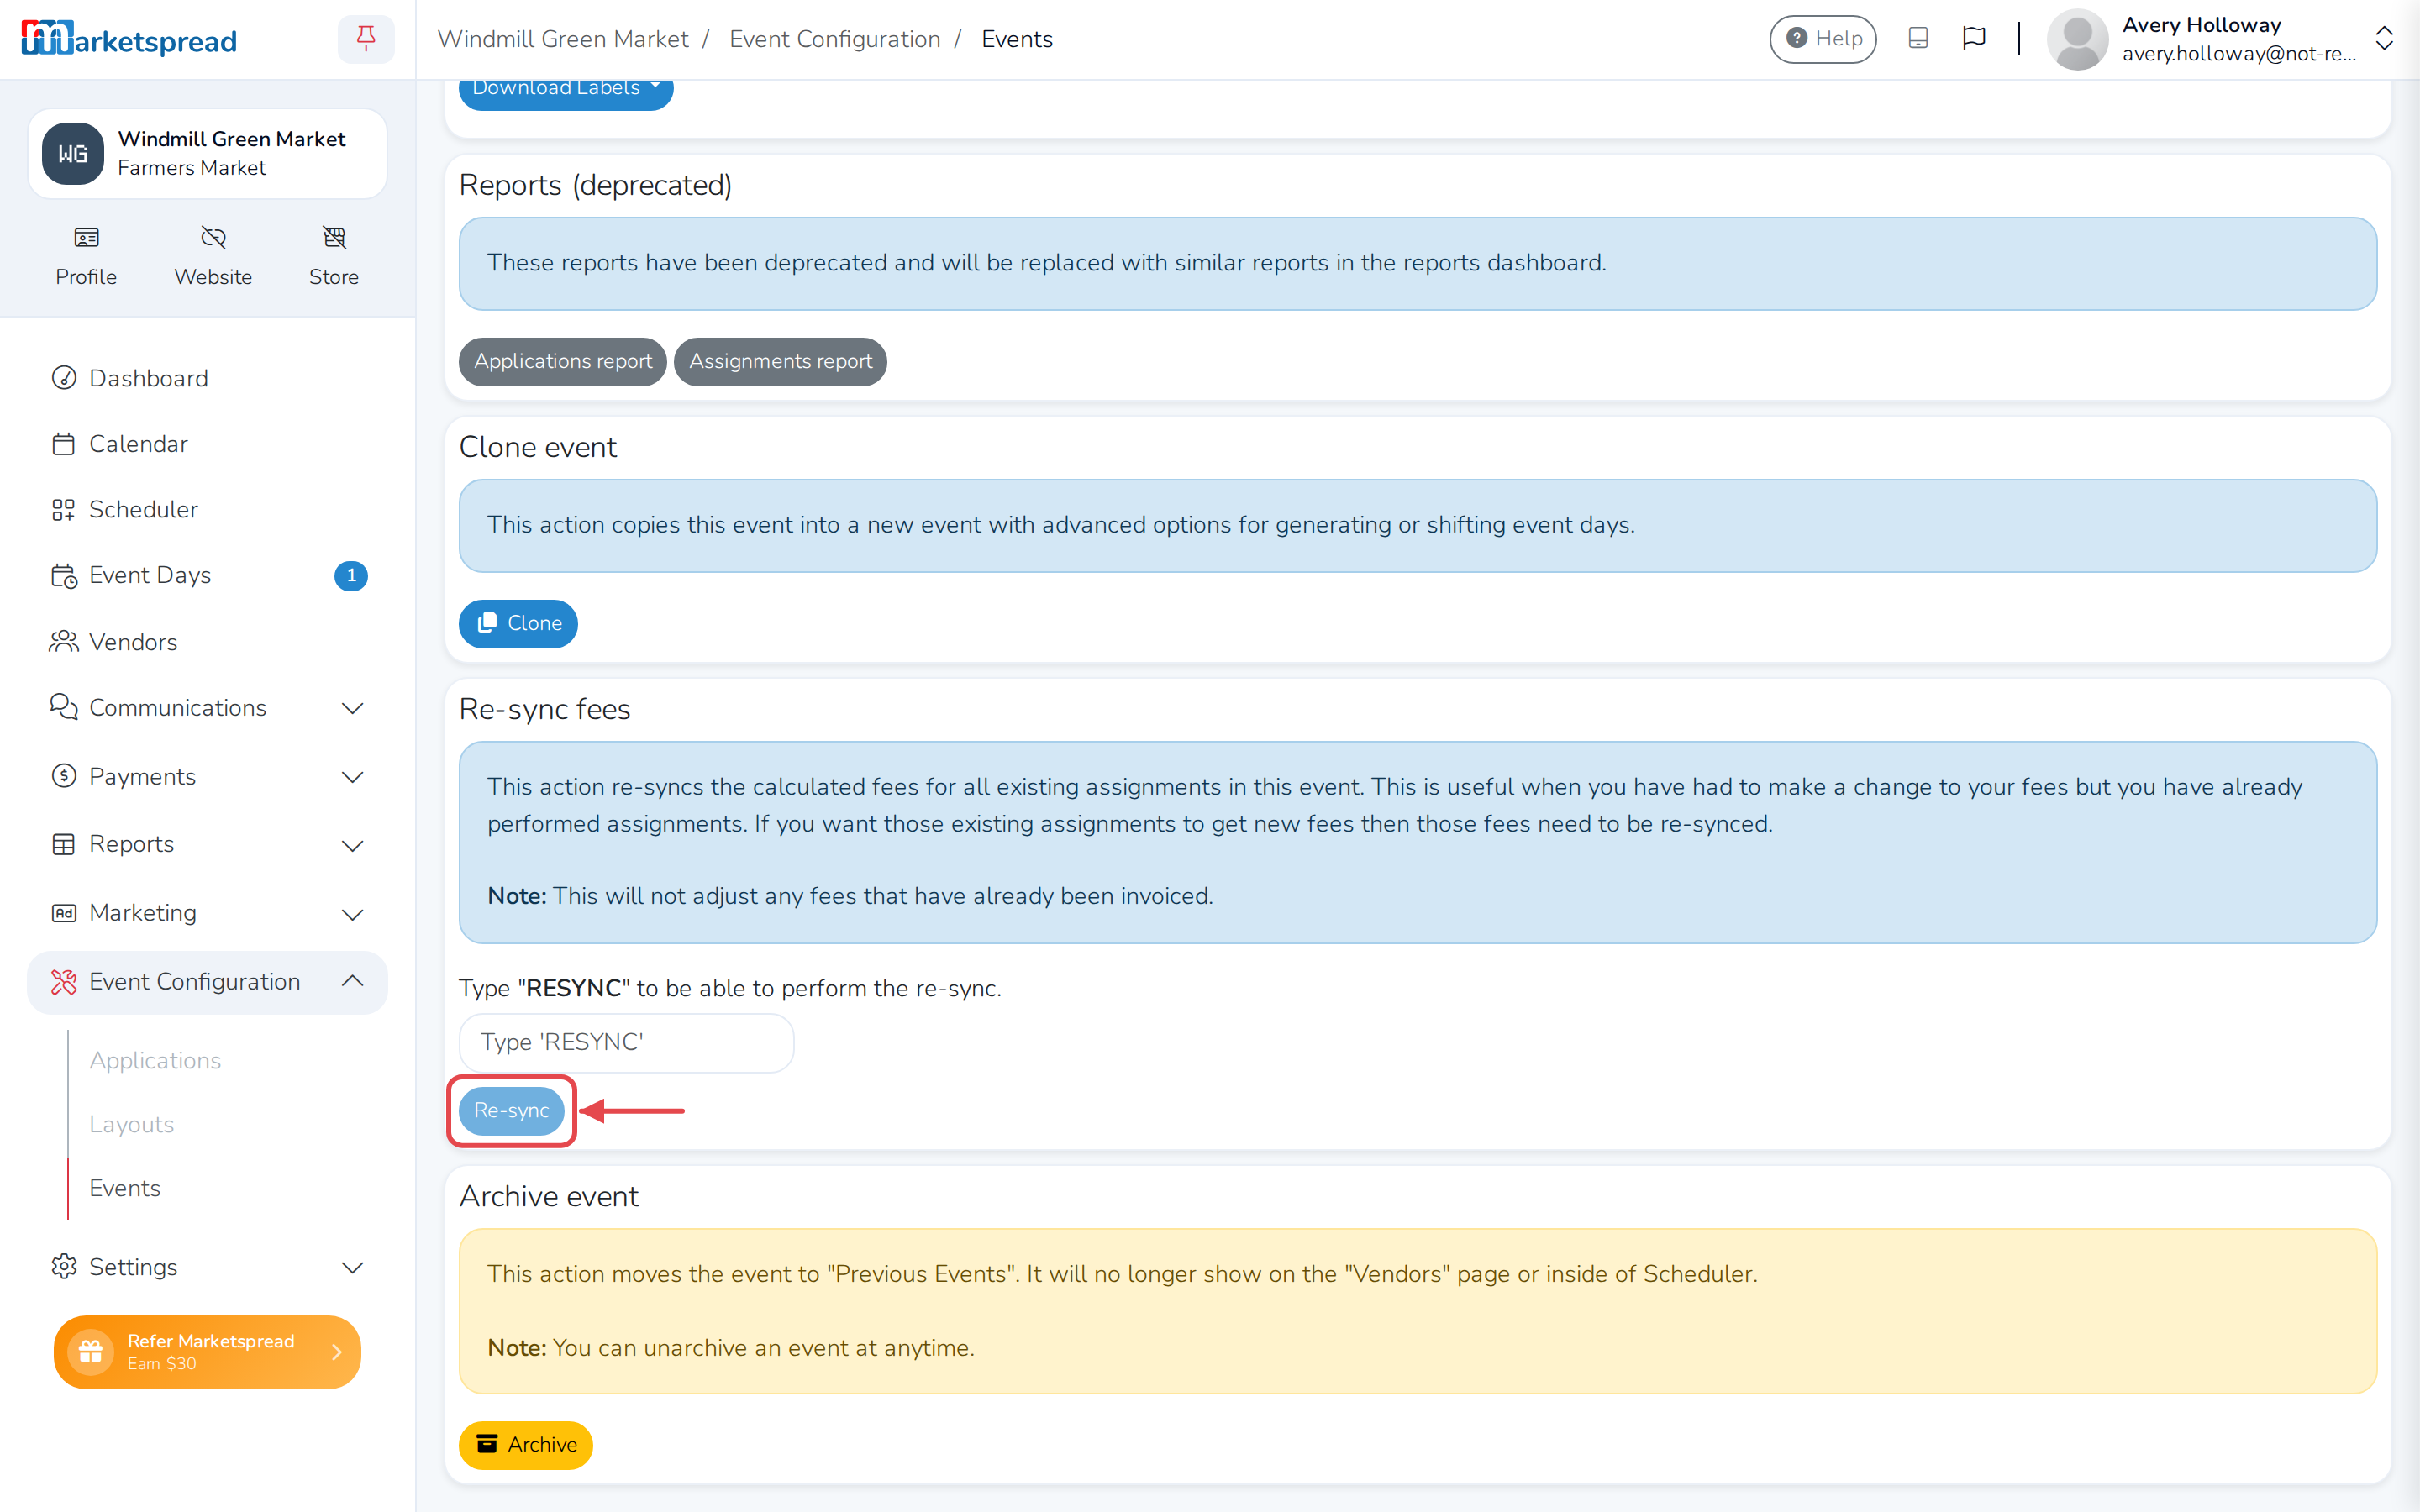Click the pin sidebar icon
This screenshot has height=1512, width=2420.
pos(366,39)
